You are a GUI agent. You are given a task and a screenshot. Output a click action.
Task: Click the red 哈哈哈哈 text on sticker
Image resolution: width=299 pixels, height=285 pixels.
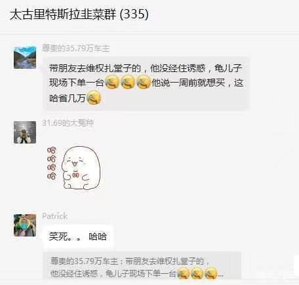pos(52,163)
